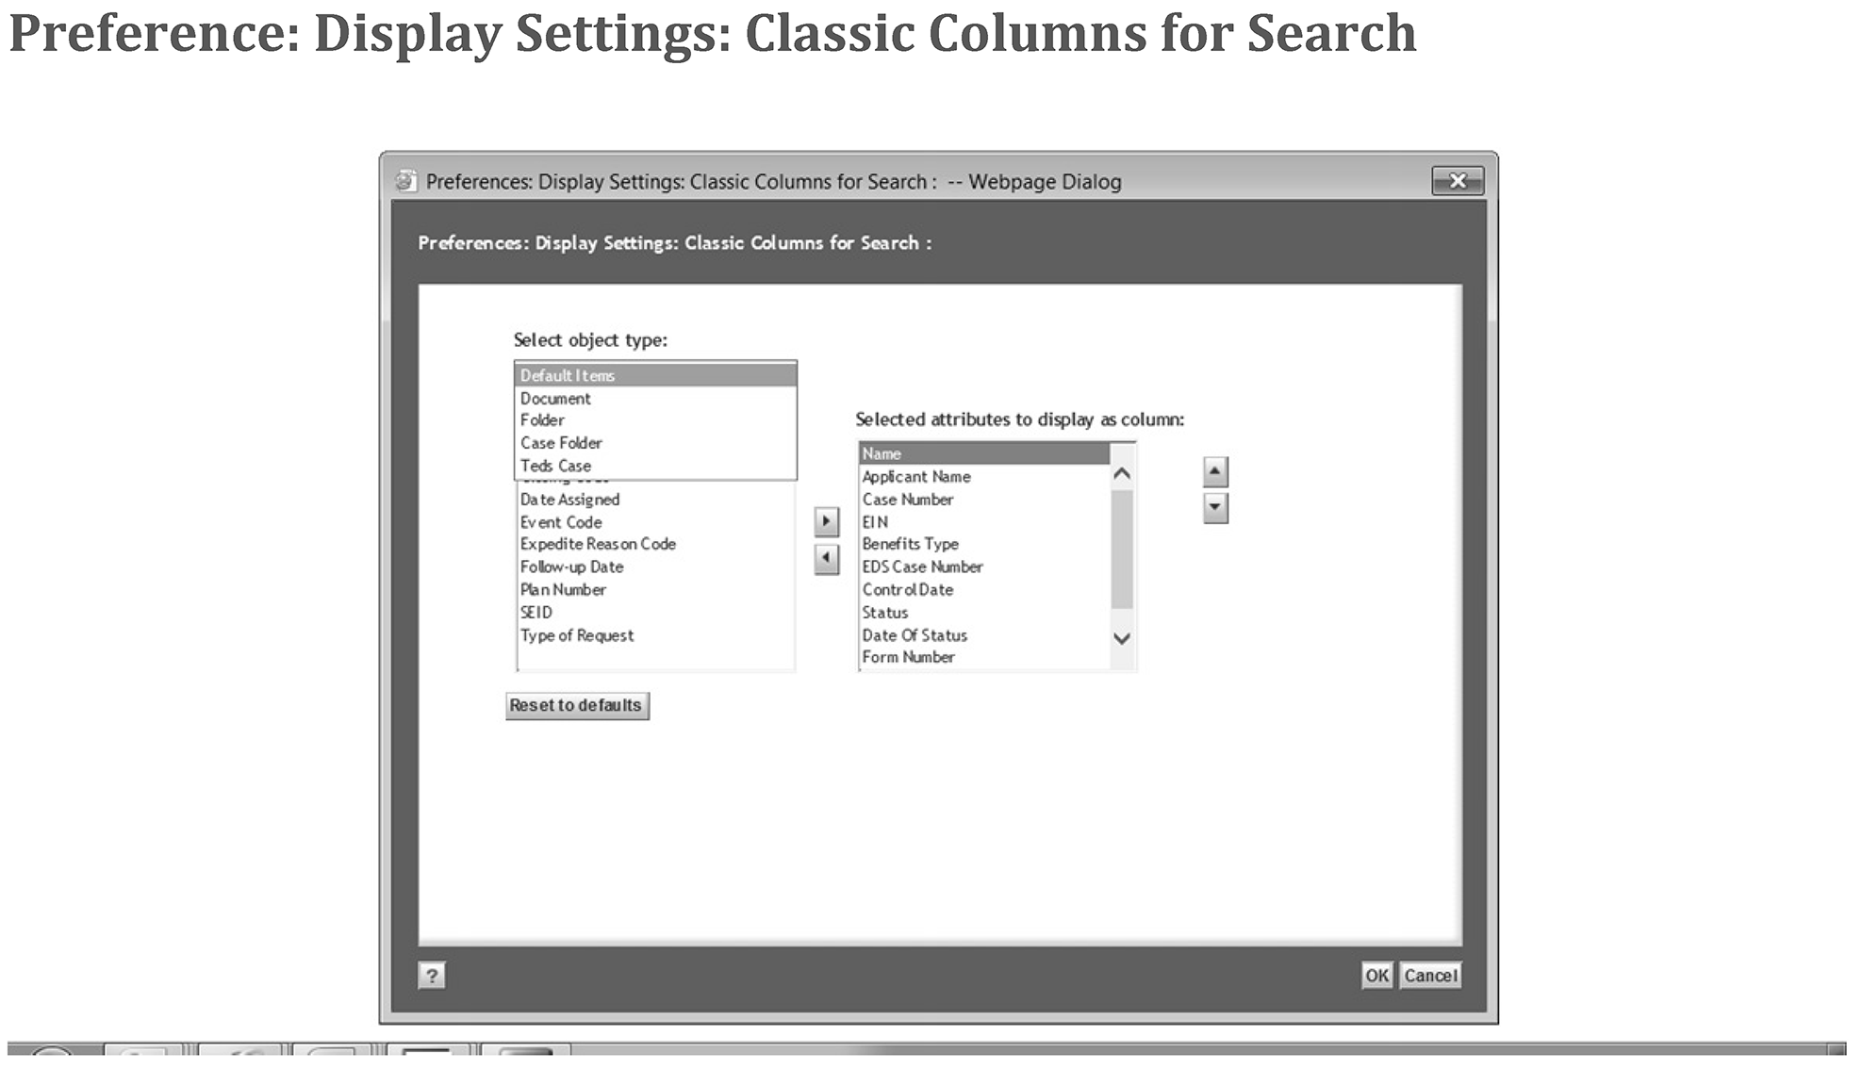Image resolution: width=1862 pixels, height=1068 pixels.
Task: Select Follow-up Date in available attributes
Action: [x=571, y=567]
